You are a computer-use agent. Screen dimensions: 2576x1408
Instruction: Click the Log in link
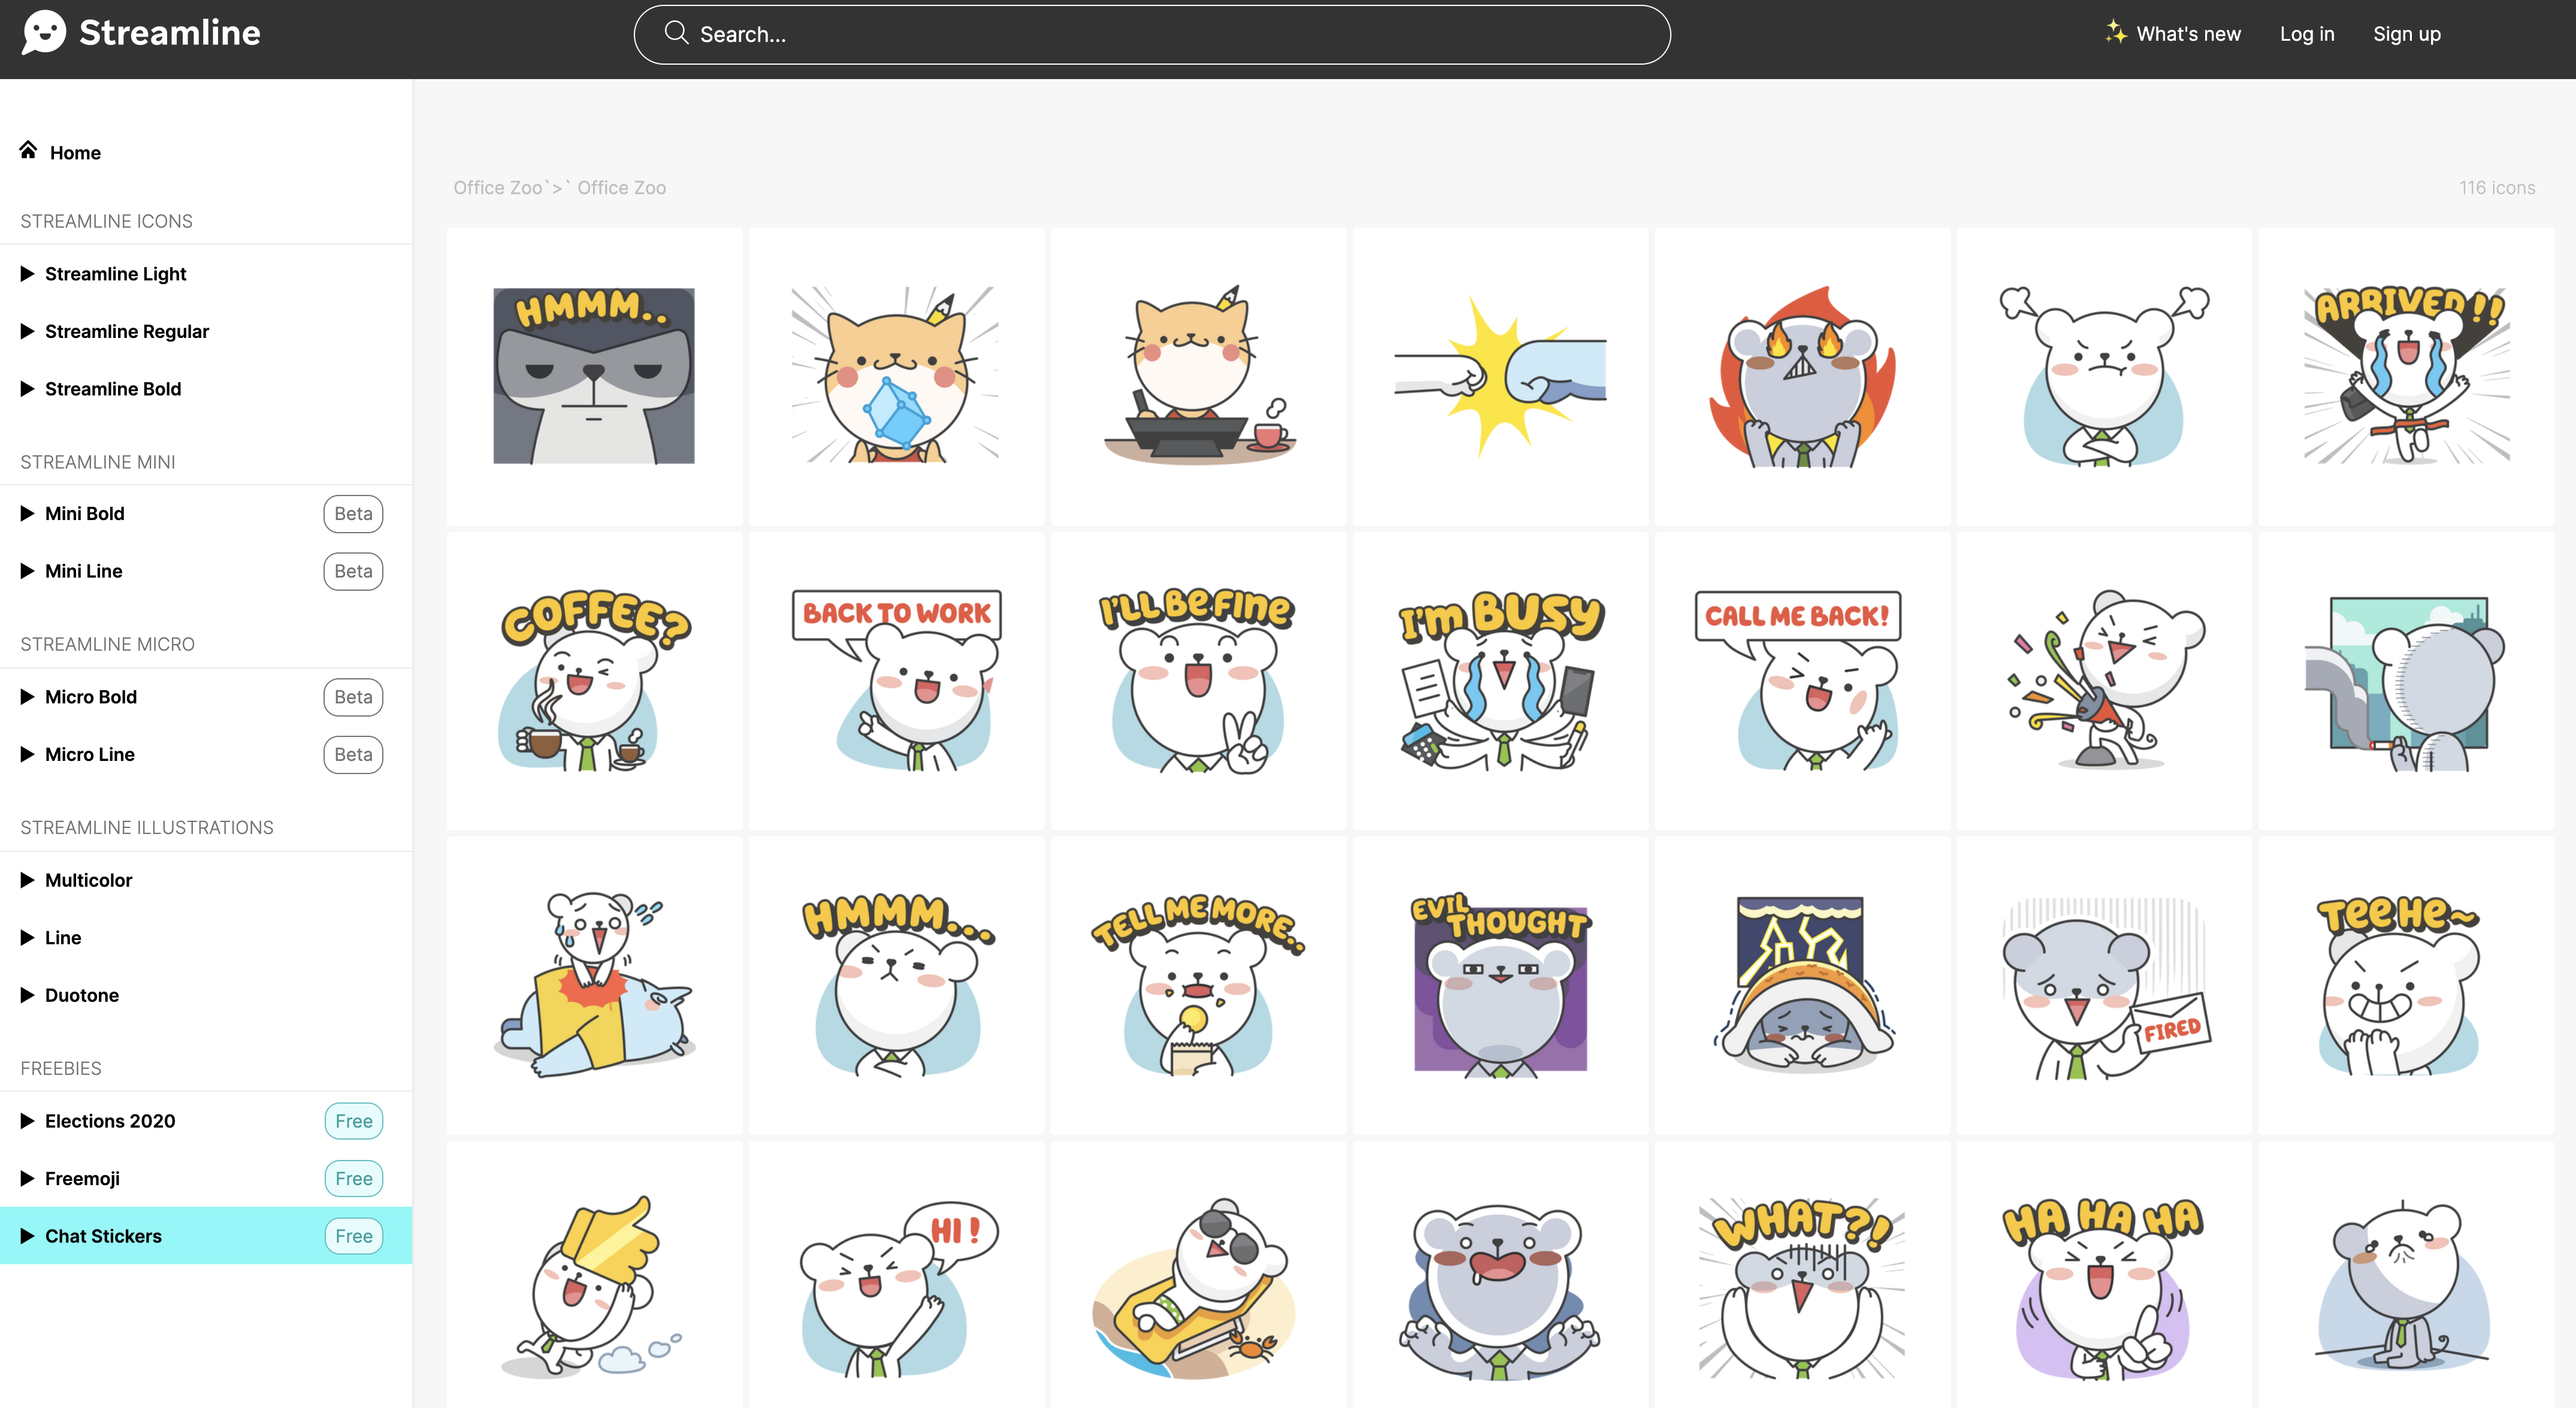coord(2306,34)
